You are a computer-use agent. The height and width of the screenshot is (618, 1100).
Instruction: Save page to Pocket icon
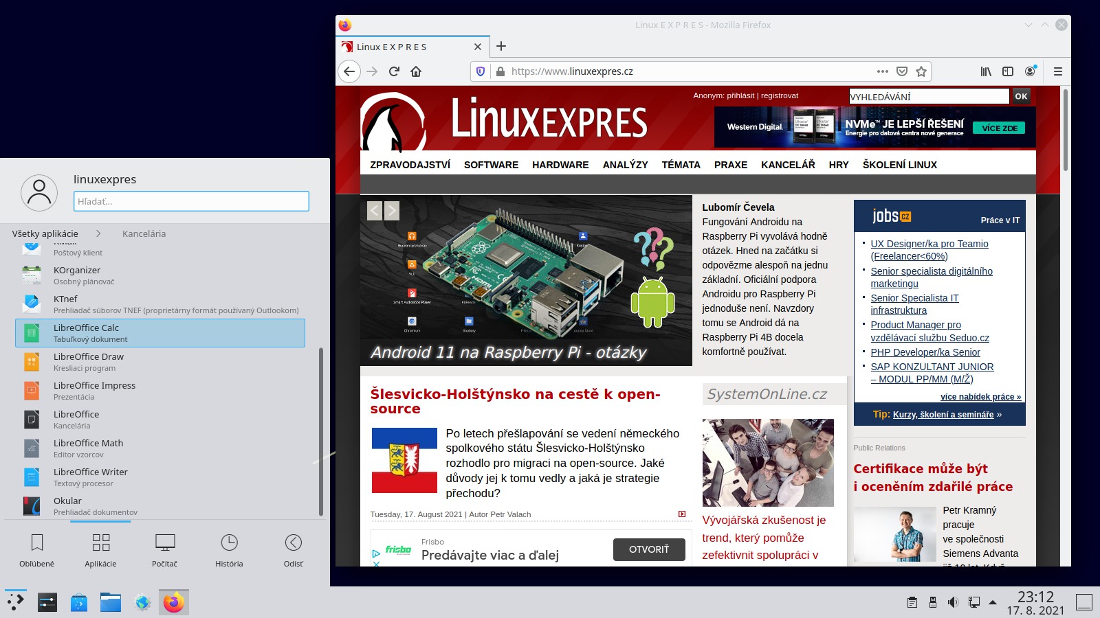pos(902,71)
